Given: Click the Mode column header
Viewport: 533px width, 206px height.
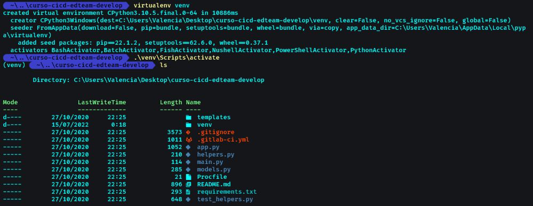Looking at the screenshot, I should coord(11,103).
